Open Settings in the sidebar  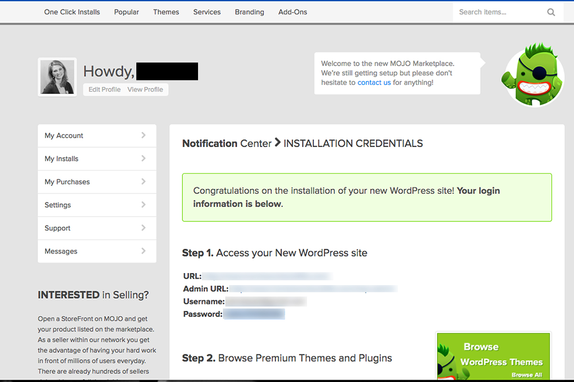point(97,205)
